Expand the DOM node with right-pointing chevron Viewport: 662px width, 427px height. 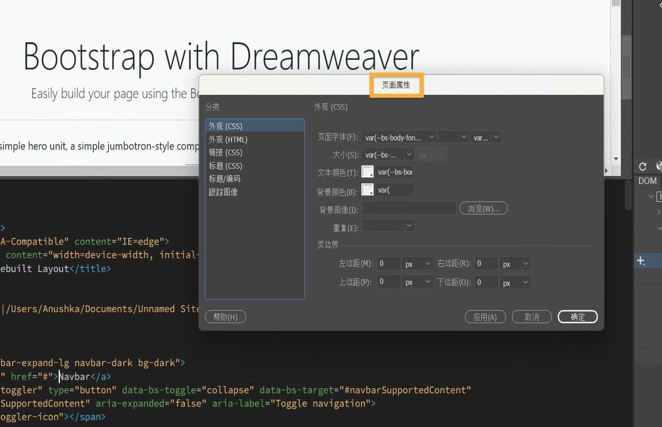[659, 212]
